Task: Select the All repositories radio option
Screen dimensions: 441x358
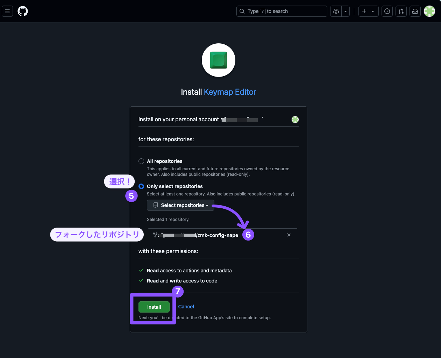Action: pyautogui.click(x=141, y=161)
